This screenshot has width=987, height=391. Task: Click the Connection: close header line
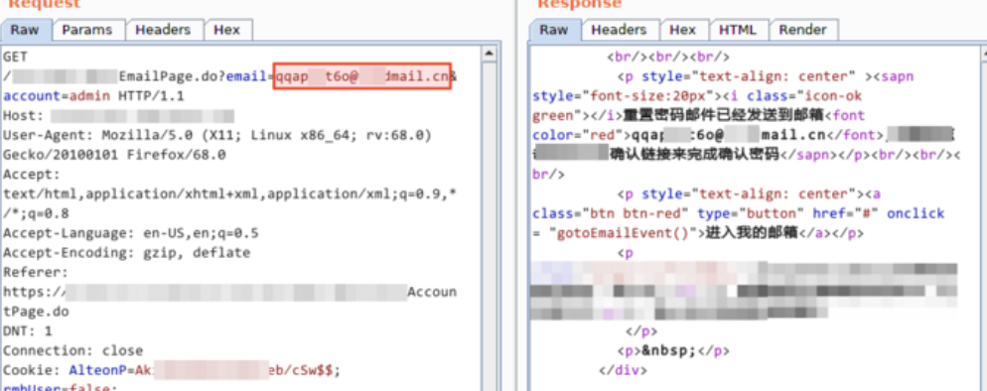[73, 350]
